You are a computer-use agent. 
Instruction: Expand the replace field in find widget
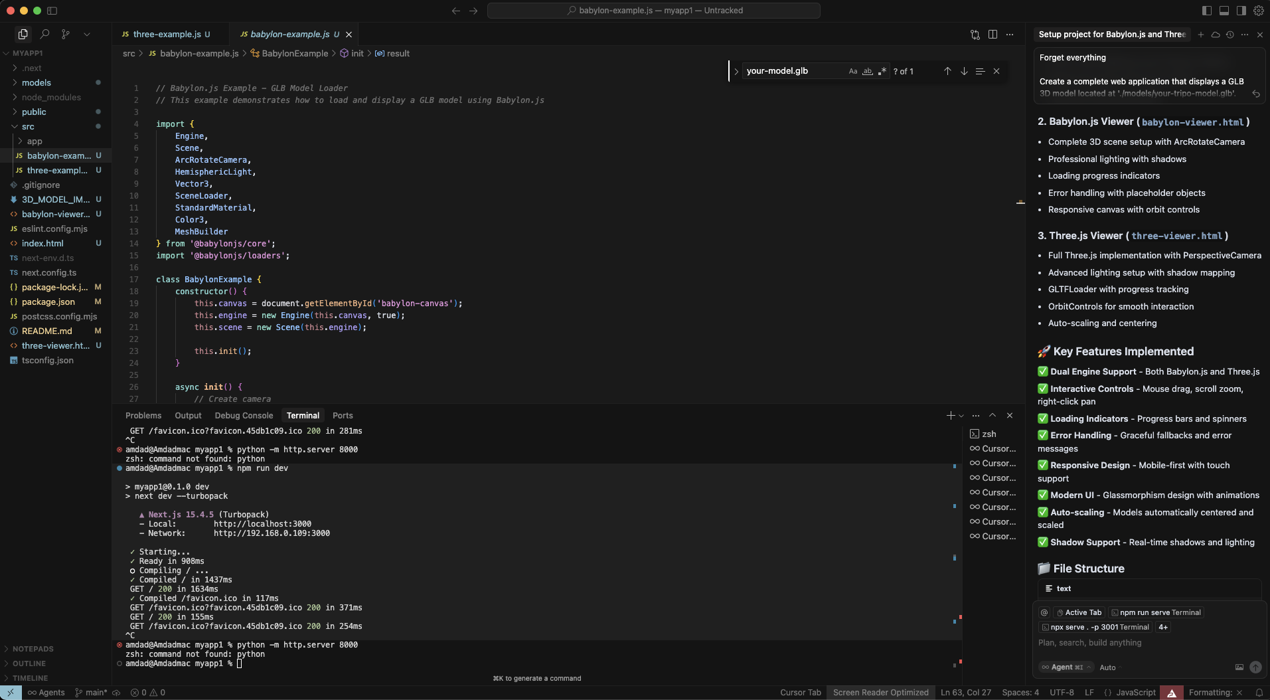pyautogui.click(x=736, y=71)
